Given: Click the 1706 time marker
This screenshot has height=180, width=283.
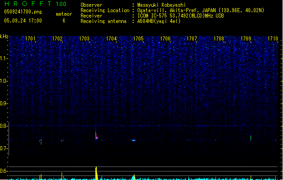Looking at the screenshot, I should click(x=165, y=39).
